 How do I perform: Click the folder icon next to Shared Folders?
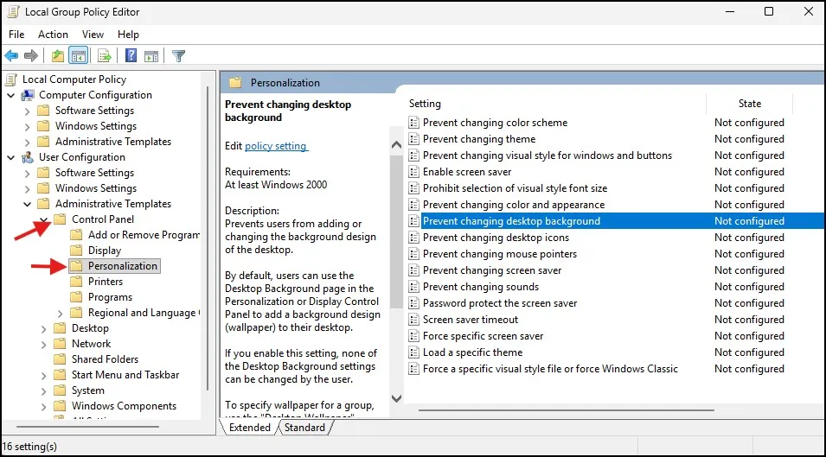click(x=60, y=359)
